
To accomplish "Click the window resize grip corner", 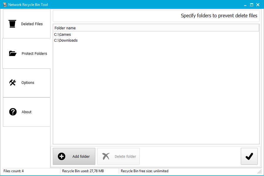I will click(x=260, y=171).
